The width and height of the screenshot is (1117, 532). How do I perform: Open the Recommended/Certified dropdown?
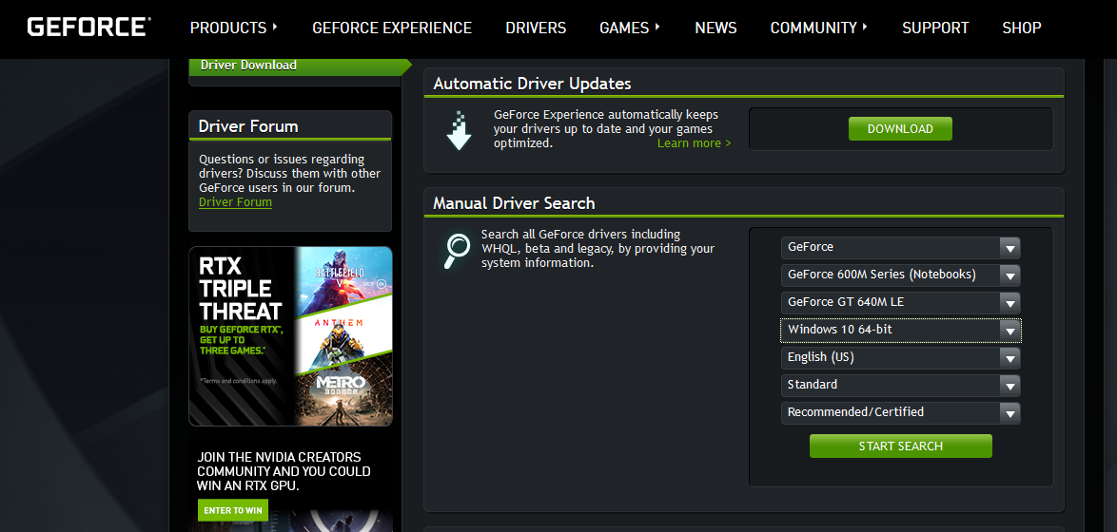(900, 412)
